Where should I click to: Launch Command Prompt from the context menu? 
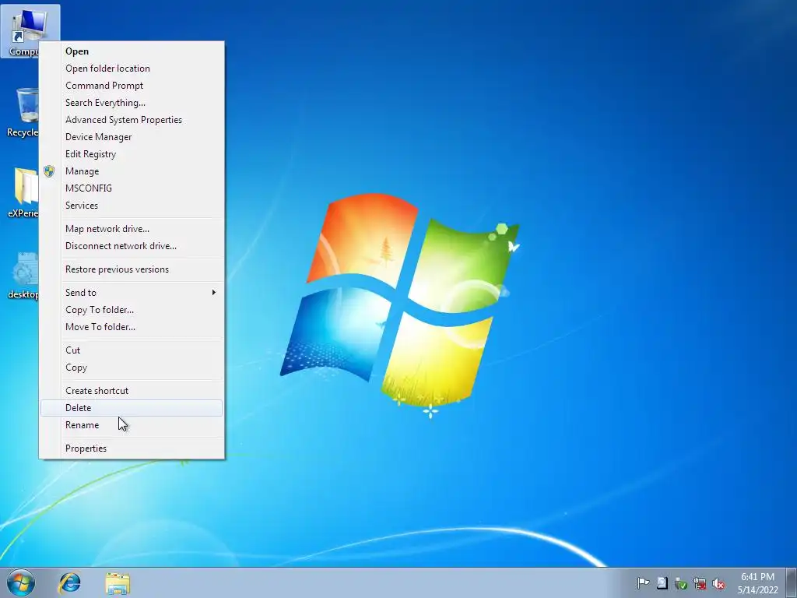point(132,86)
